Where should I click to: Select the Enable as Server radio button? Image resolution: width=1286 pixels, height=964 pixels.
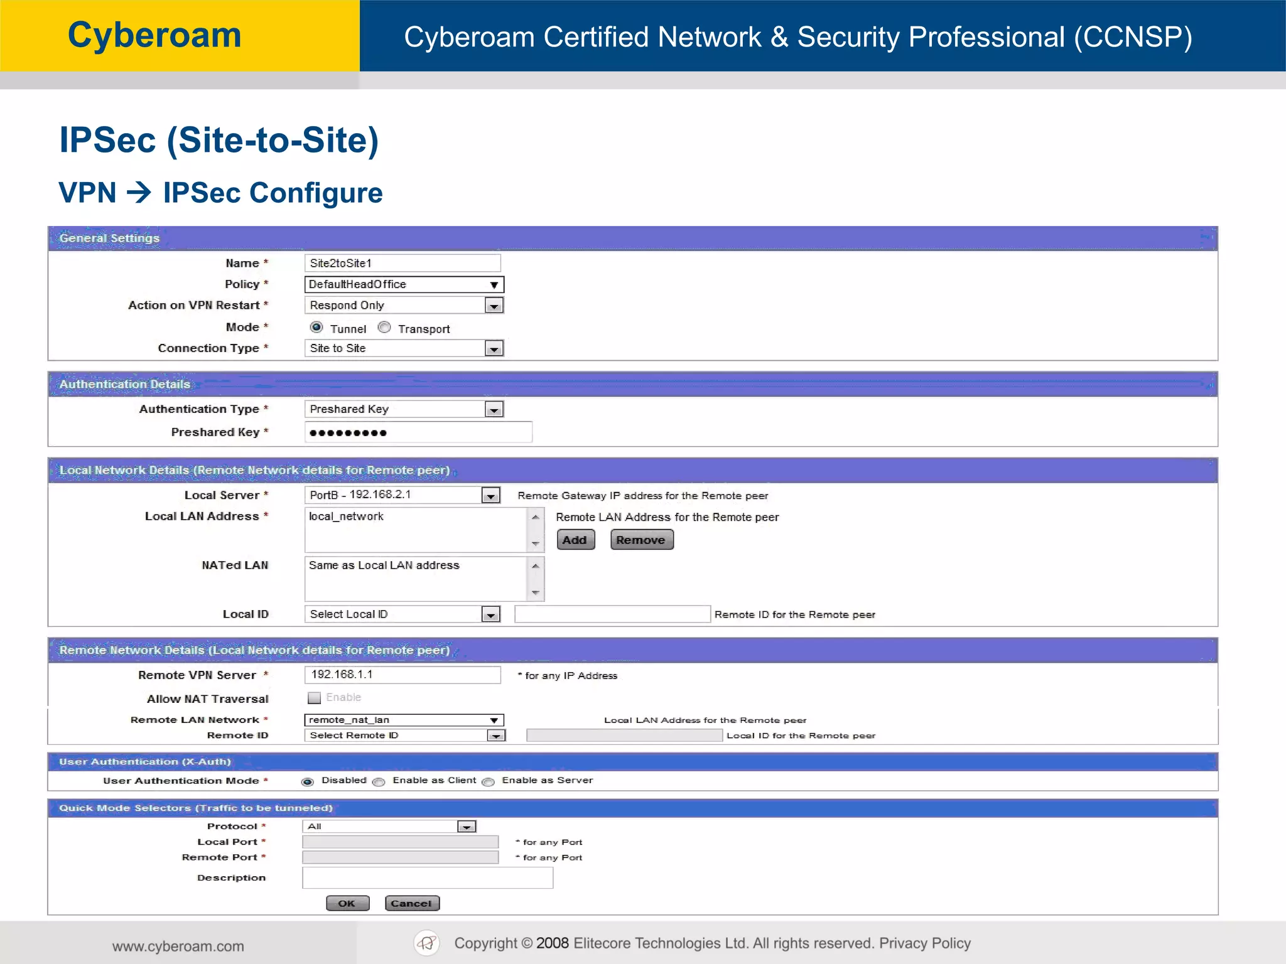pyautogui.click(x=488, y=781)
